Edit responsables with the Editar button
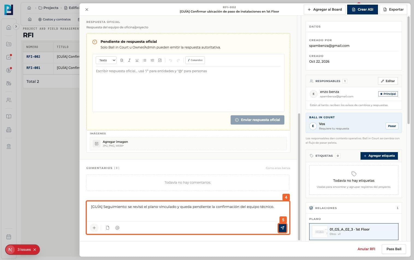The height and width of the screenshot is (260, 414). pos(388,81)
